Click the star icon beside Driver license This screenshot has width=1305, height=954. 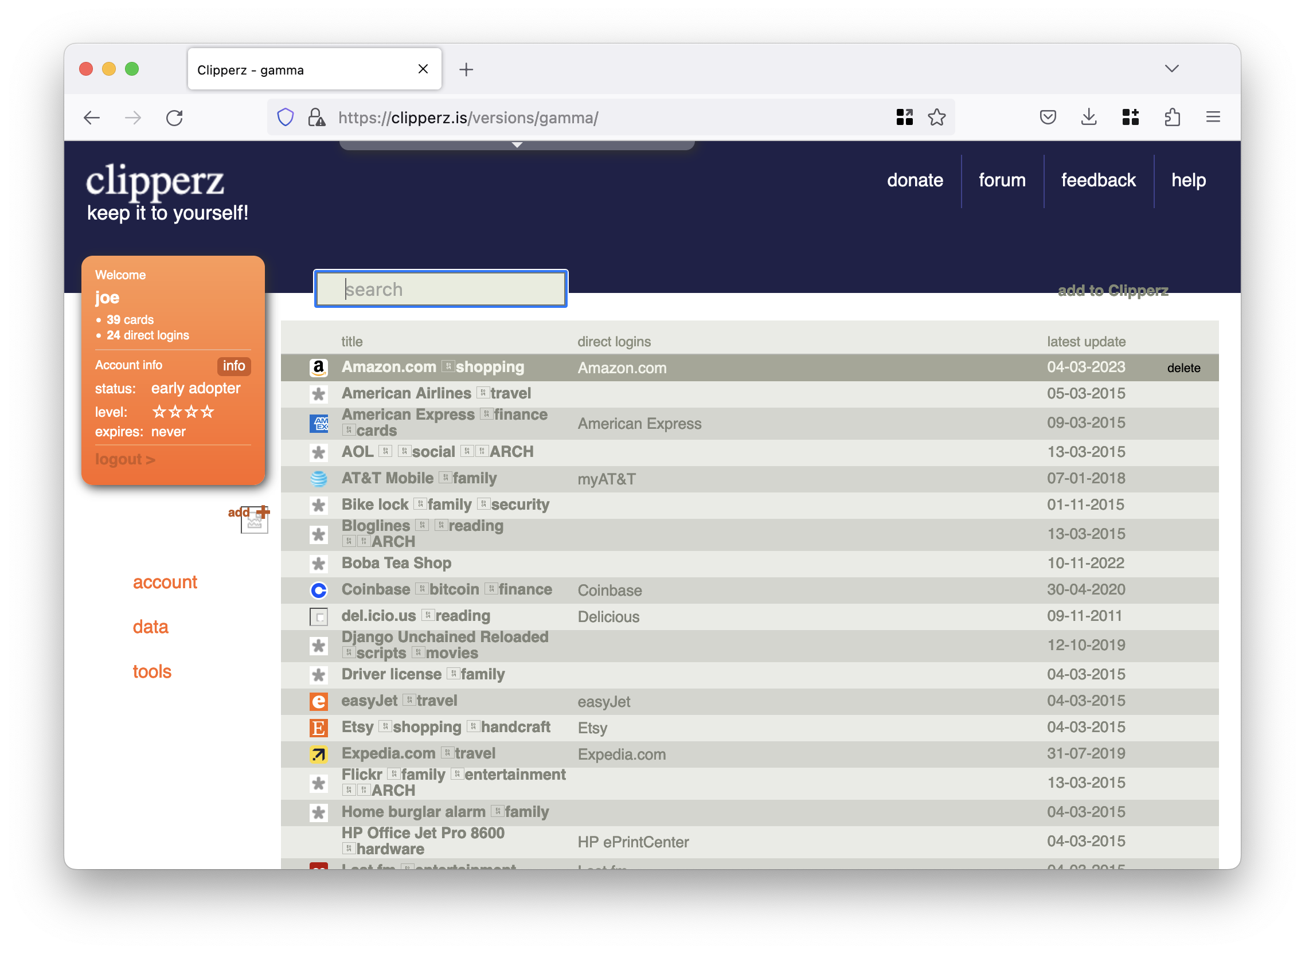click(319, 674)
